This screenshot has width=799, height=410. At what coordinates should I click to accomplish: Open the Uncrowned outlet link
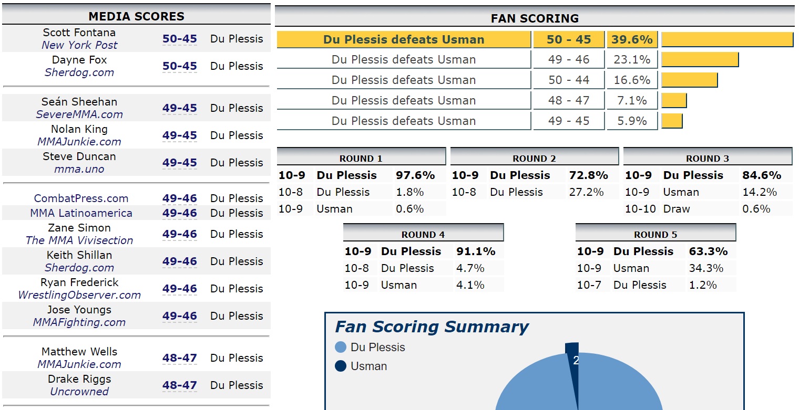click(x=79, y=392)
